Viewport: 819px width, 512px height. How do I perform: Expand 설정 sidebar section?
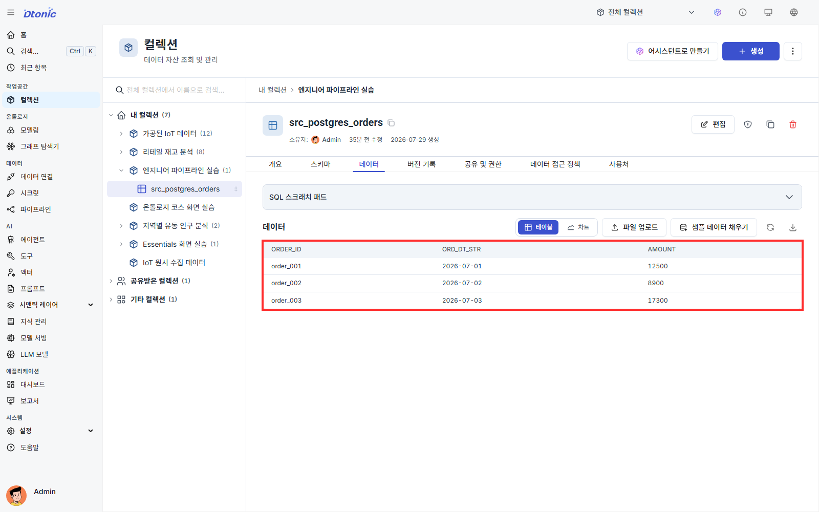point(51,431)
